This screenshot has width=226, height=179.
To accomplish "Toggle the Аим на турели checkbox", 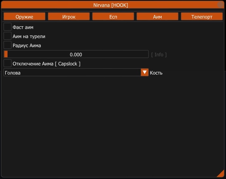I will [8, 36].
